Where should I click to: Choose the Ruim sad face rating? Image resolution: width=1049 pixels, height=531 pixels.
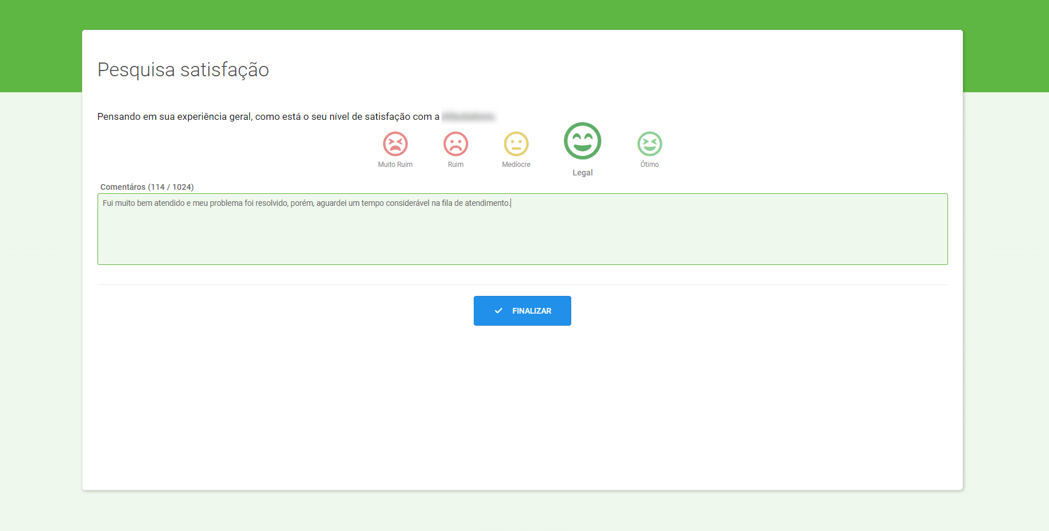(456, 144)
